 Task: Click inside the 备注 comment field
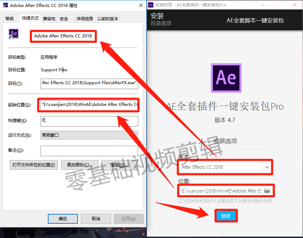[89, 151]
